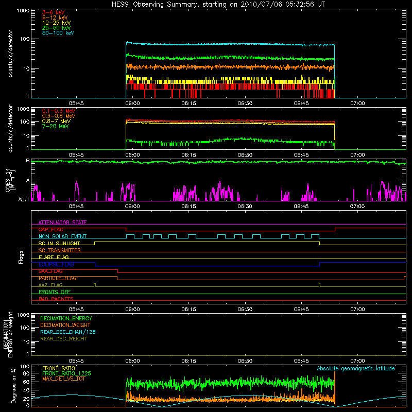Click the 'B' level label on GOES plot
The height and width of the screenshot is (412, 412).
28,160
